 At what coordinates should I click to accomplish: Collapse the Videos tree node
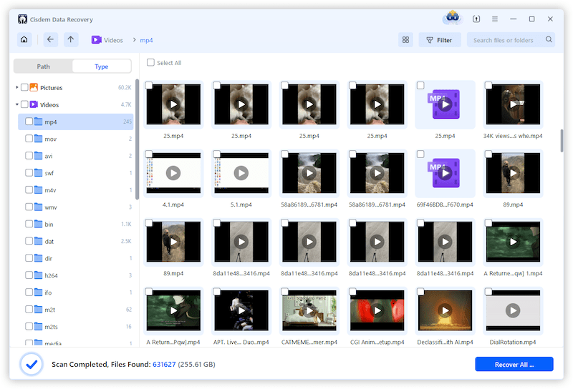point(16,105)
